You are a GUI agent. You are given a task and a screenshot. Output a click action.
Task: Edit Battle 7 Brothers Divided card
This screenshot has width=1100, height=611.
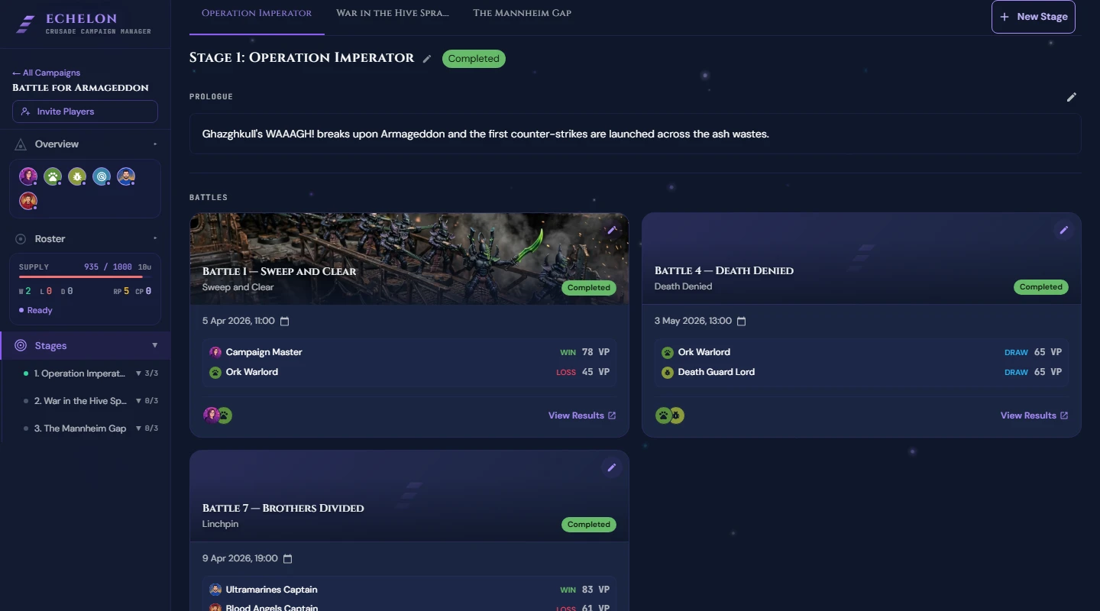611,467
